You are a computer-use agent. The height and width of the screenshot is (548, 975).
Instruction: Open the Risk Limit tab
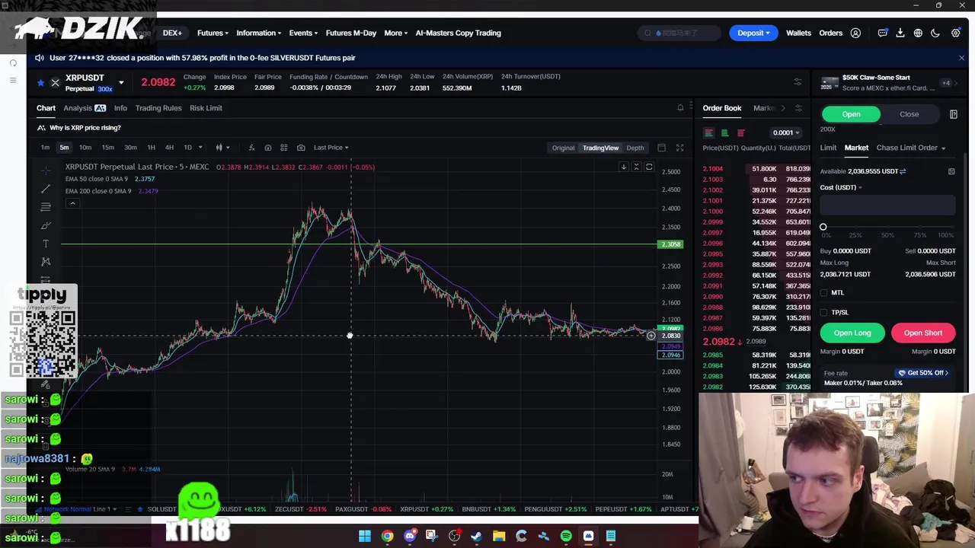pyautogui.click(x=206, y=108)
